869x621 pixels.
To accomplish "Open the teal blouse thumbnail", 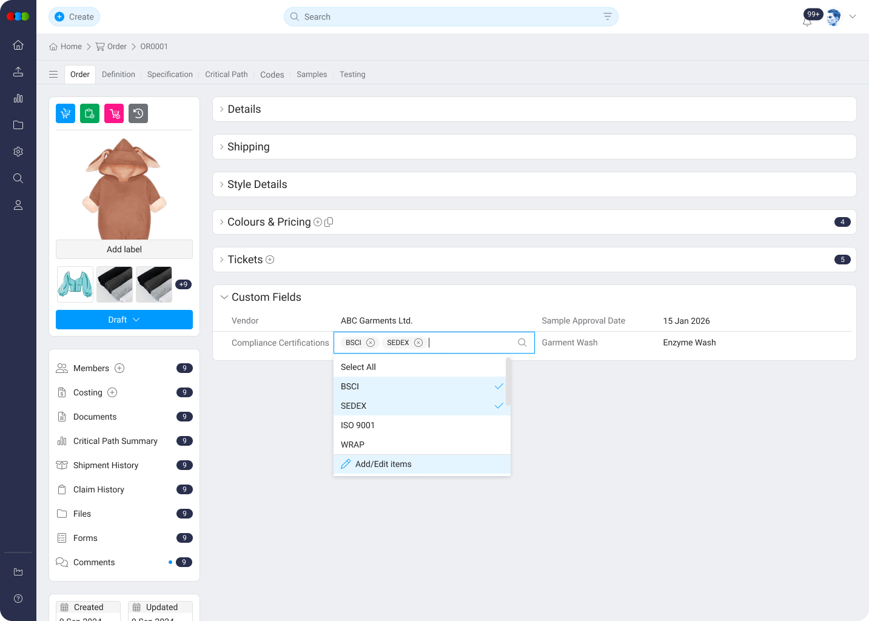I will [x=75, y=284].
